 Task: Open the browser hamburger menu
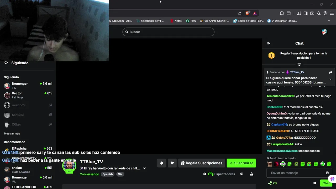pos(332,13)
